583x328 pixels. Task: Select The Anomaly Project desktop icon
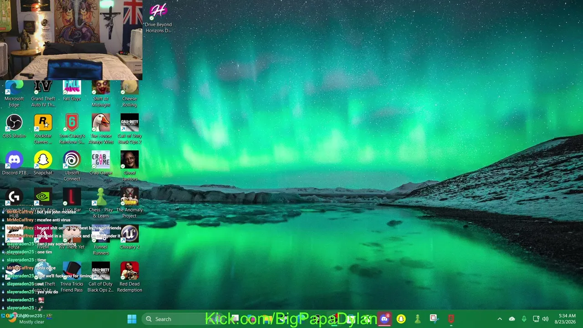tap(129, 203)
